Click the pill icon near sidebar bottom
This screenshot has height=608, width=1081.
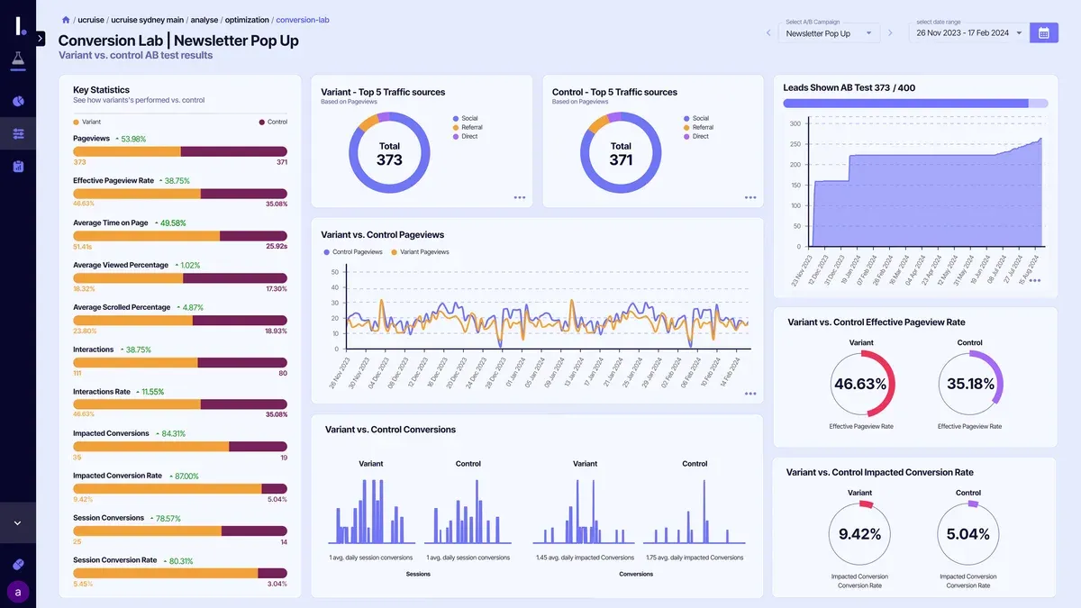point(18,564)
